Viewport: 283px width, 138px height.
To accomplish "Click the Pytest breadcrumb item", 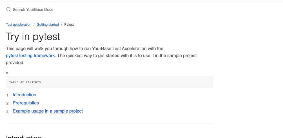I will 69,25.
